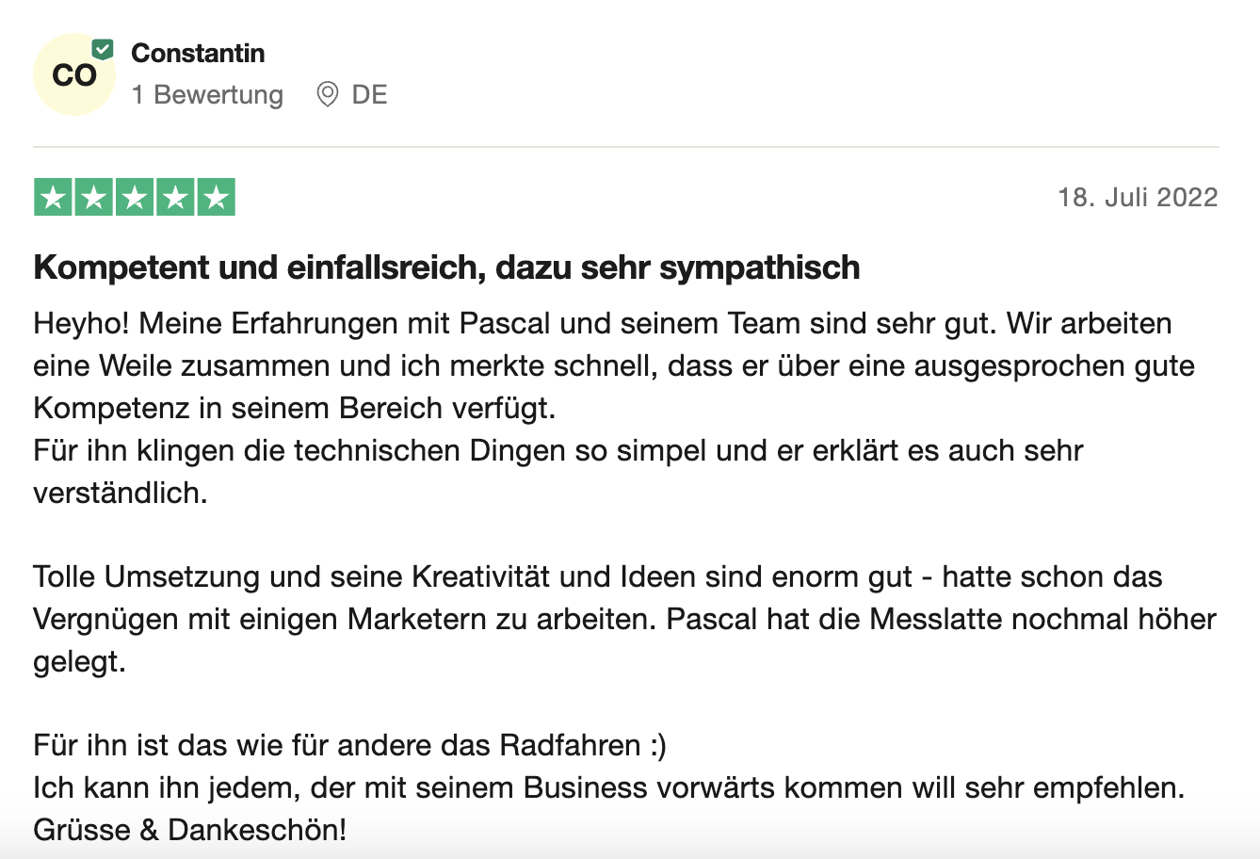Click the closing line 'Grüsse & Dankeschön!'

point(189,830)
